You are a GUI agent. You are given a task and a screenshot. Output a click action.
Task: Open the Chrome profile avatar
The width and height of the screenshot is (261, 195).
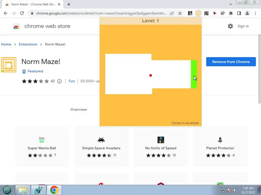pos(247,13)
